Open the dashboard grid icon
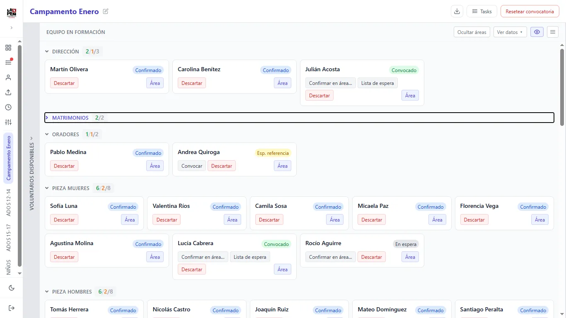The width and height of the screenshot is (566, 318). pyautogui.click(x=8, y=48)
